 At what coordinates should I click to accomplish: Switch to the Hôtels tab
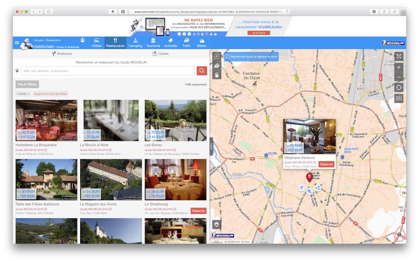tap(97, 43)
